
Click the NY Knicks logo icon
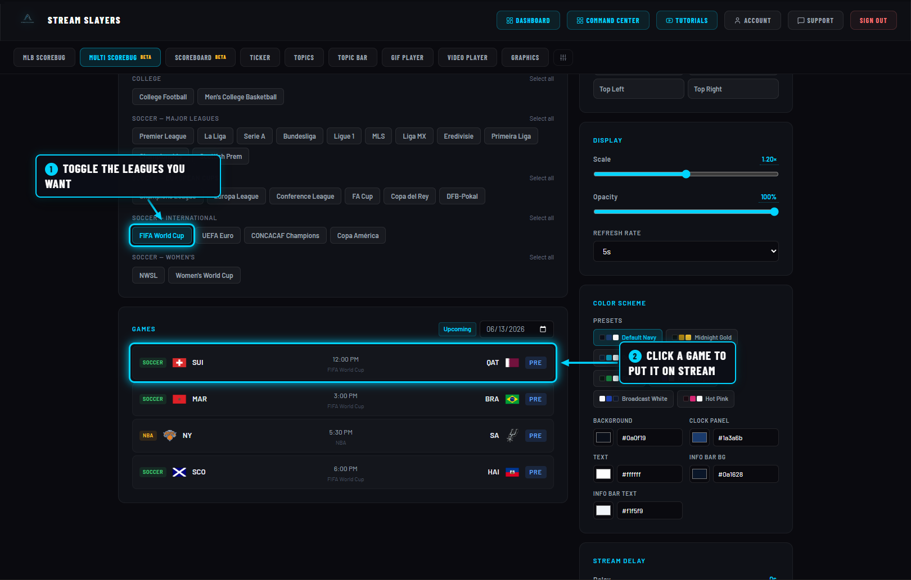(x=170, y=436)
